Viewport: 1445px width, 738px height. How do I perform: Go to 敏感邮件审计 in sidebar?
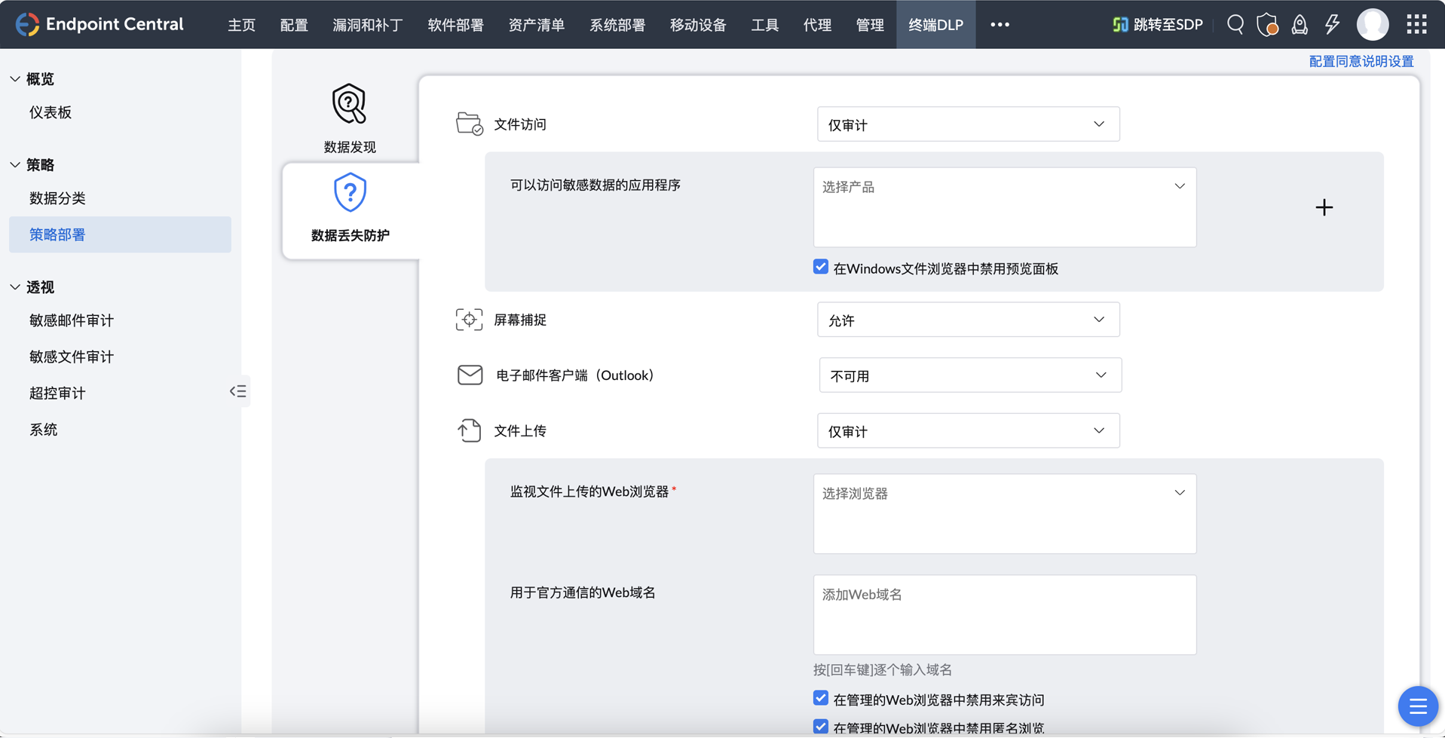(x=72, y=320)
